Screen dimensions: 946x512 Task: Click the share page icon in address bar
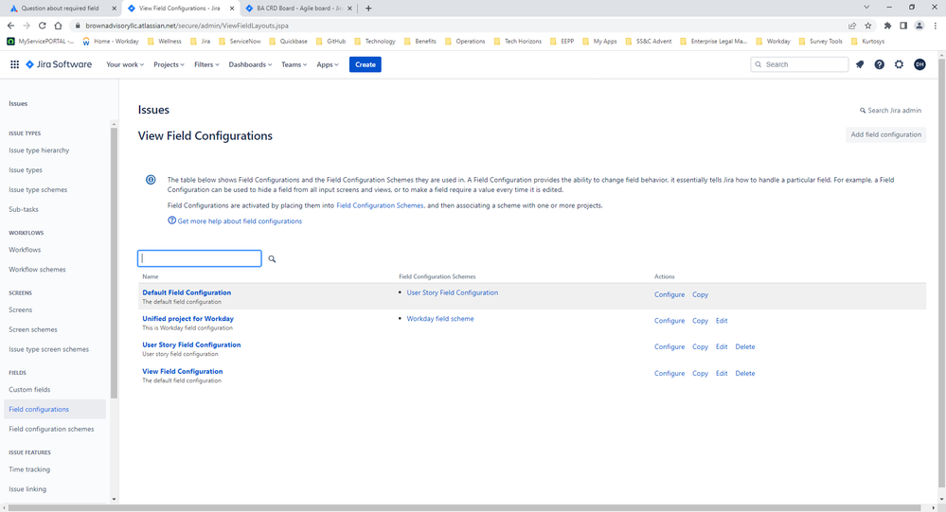(x=852, y=26)
